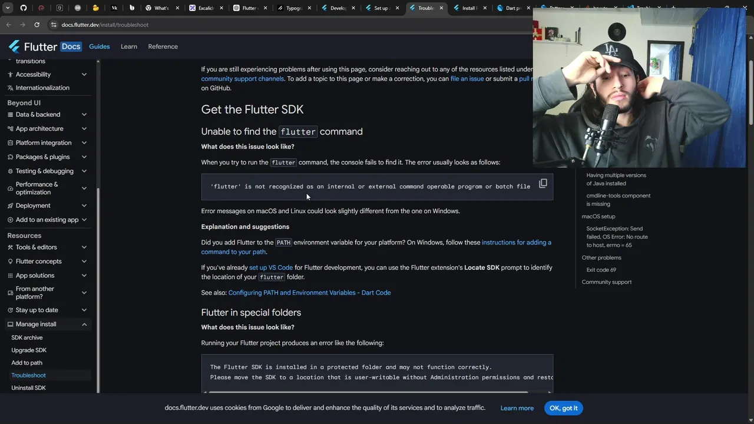
Task: Click the Stay up to date sidebar icon
Action: [x=10, y=310]
